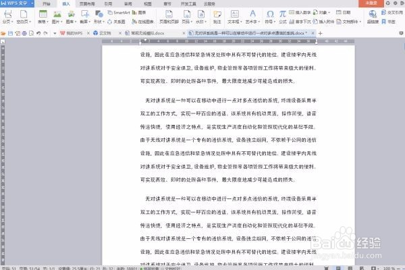Undo the last action
Image resolution: width=405 pixels, height=270 pixels.
(38, 33)
